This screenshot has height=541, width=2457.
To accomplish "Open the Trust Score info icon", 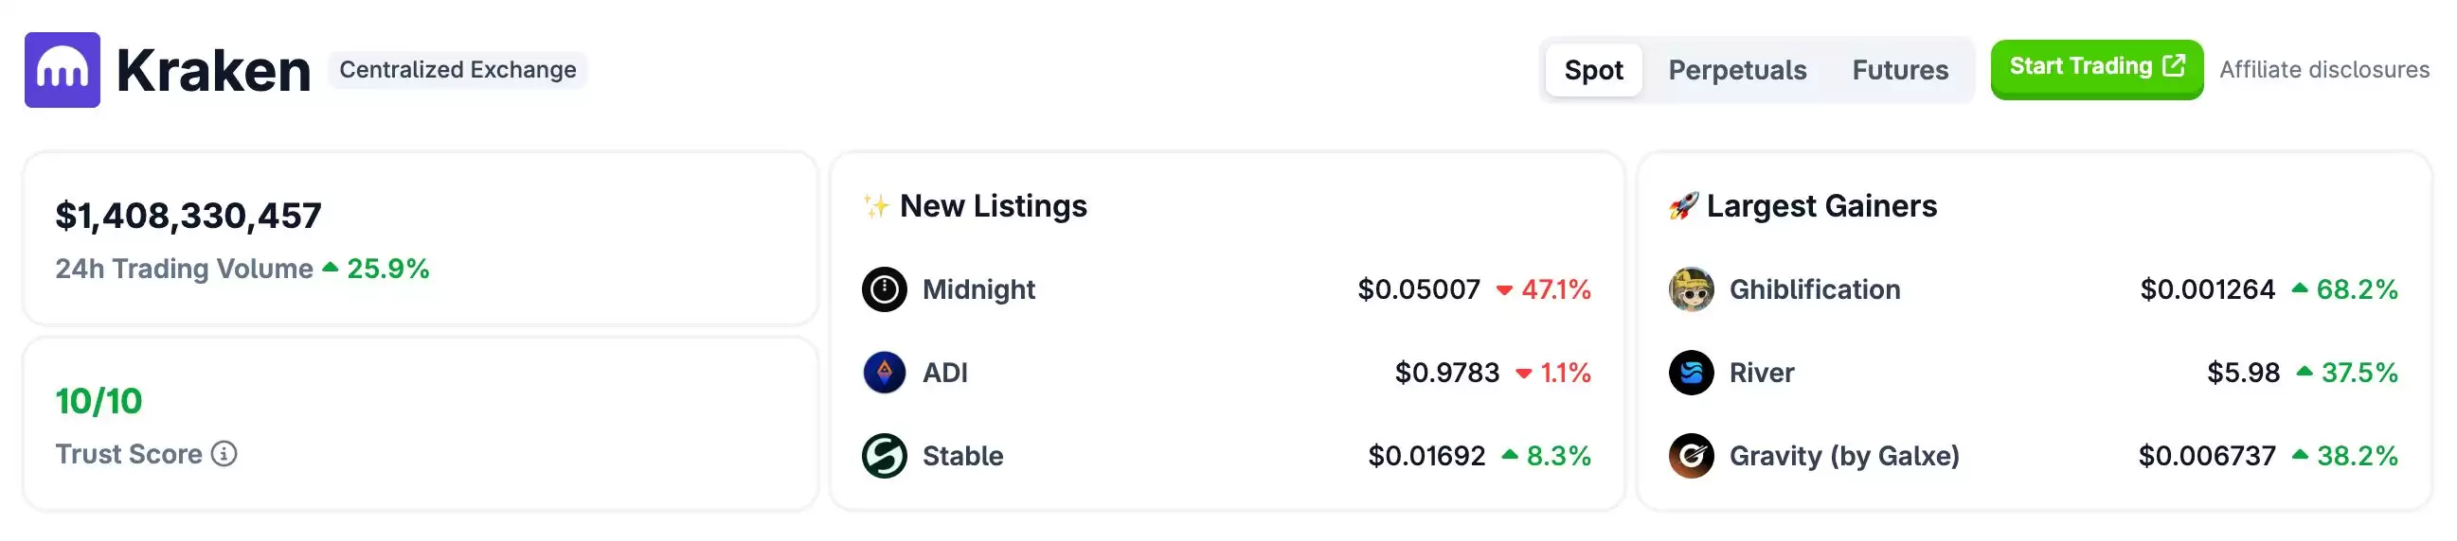I will [224, 453].
